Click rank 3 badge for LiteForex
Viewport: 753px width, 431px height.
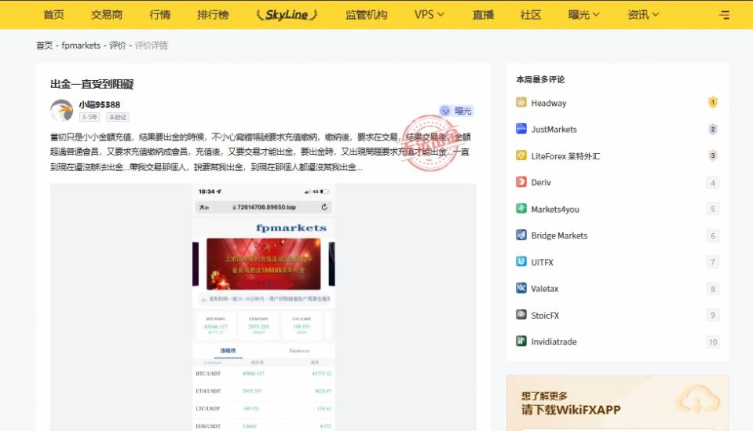click(x=713, y=155)
